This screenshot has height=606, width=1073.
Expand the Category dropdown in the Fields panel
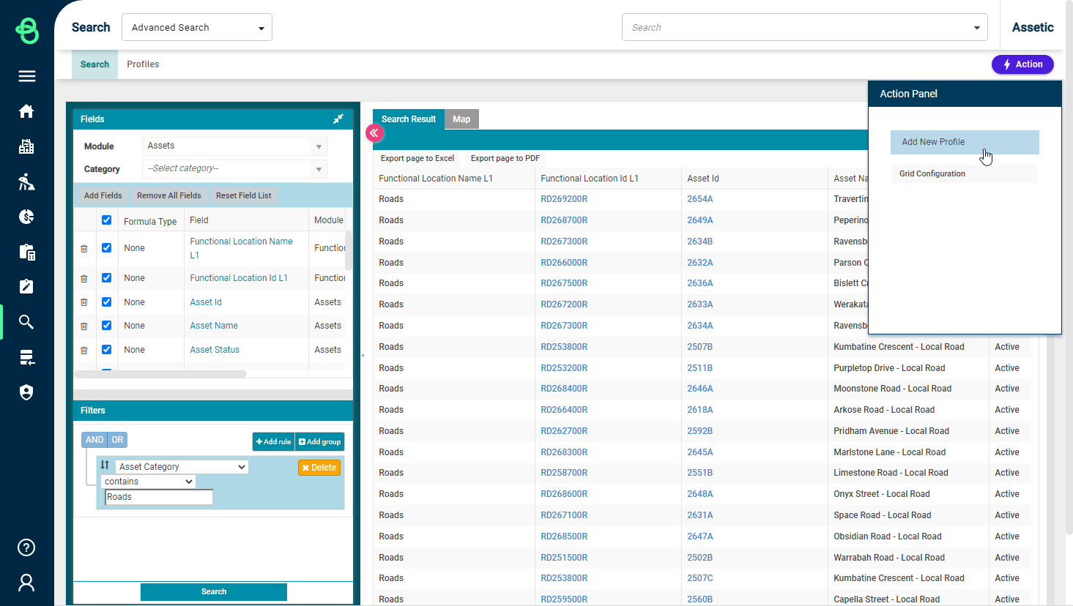point(234,168)
